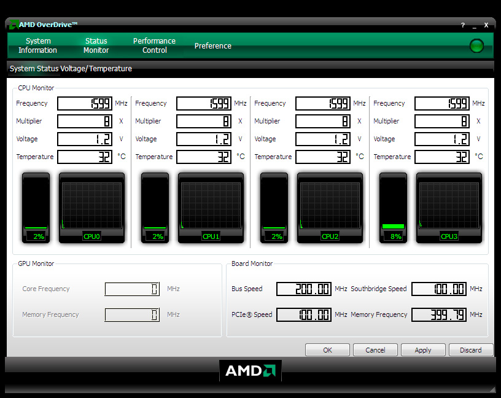Click the Bus Speed value field
The height and width of the screenshot is (398, 501).
click(304, 289)
